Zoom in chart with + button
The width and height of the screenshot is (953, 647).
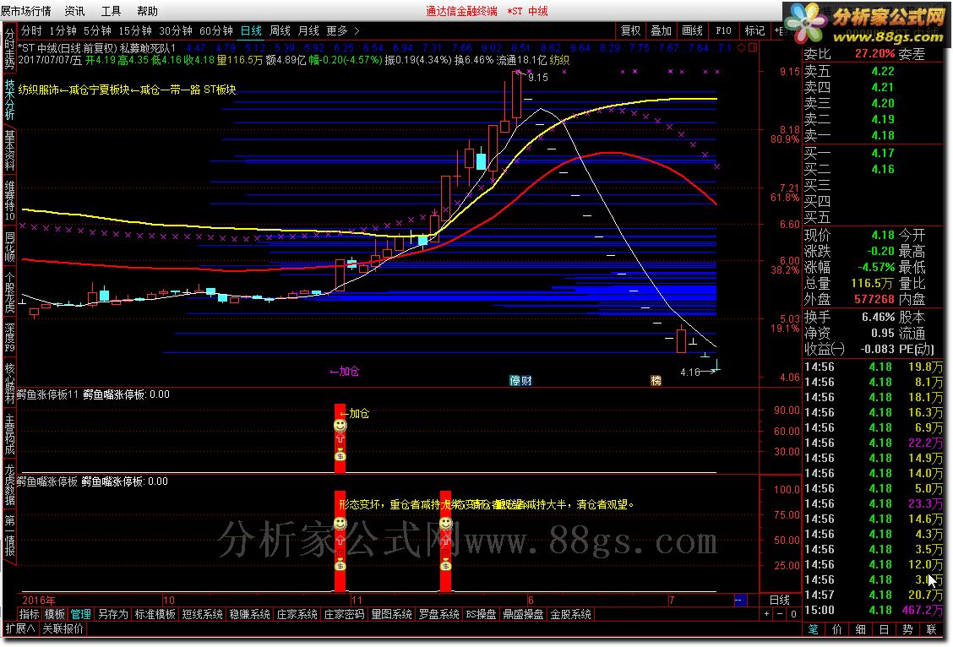[766, 614]
